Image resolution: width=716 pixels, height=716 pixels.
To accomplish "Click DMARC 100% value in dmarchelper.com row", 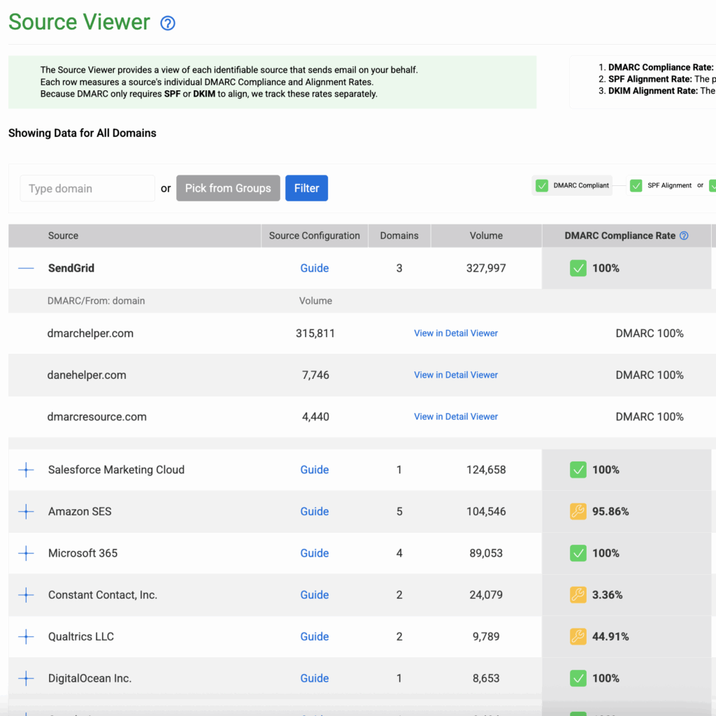I will 650,334.
